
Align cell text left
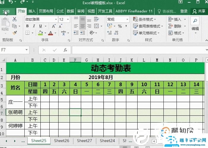coord(76,26)
